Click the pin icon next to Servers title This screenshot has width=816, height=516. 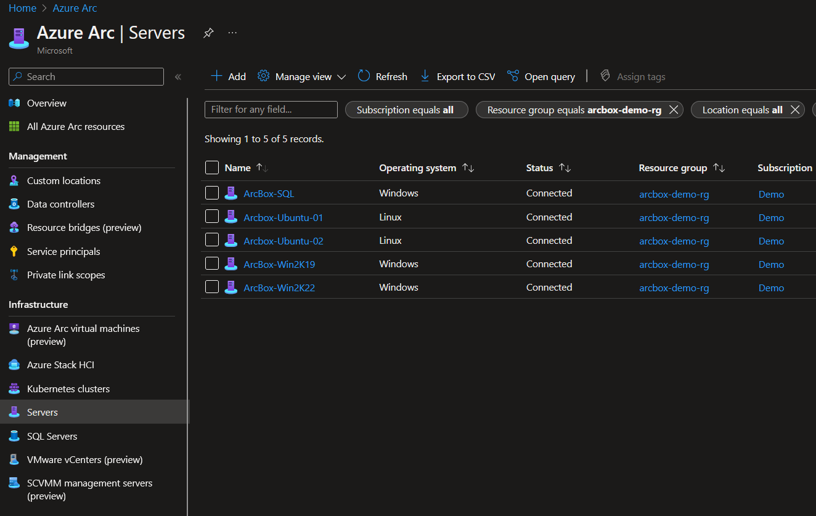tap(208, 33)
